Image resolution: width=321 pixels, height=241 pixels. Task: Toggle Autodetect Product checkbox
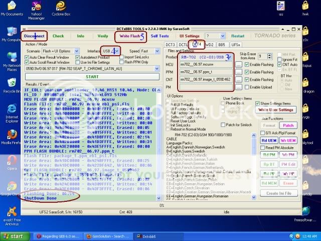pyautogui.click(x=77, y=57)
